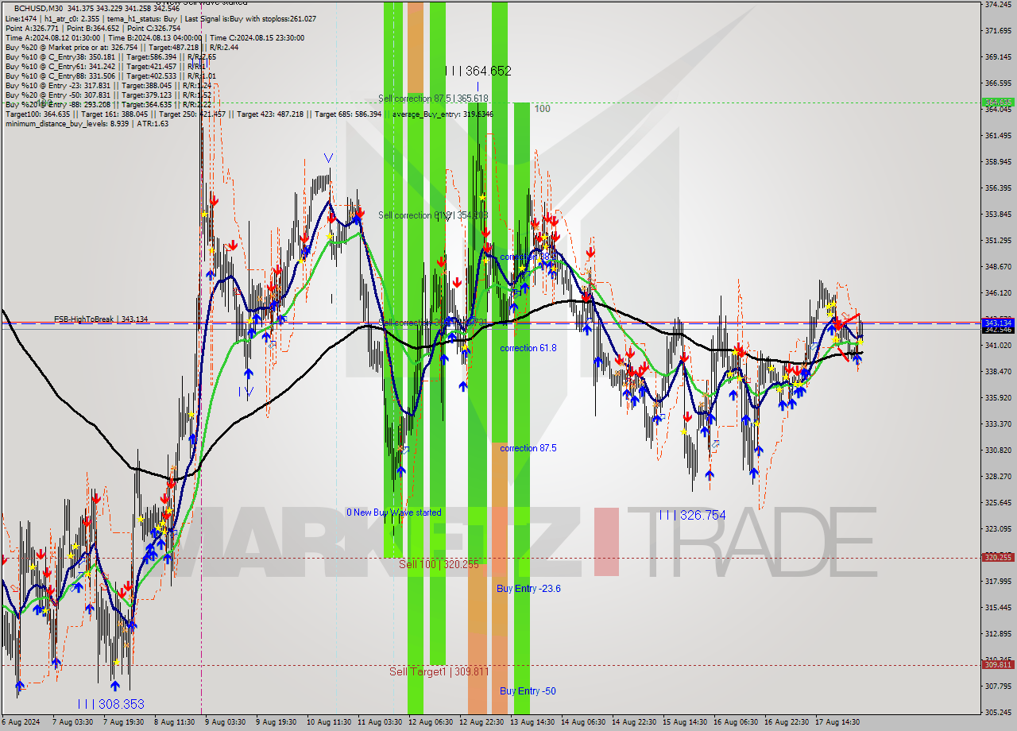Click the 358.940 price axis value

[x=998, y=162]
